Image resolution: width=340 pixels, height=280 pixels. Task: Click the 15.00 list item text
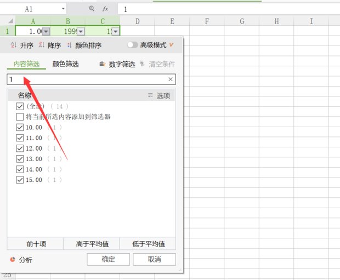(34, 180)
